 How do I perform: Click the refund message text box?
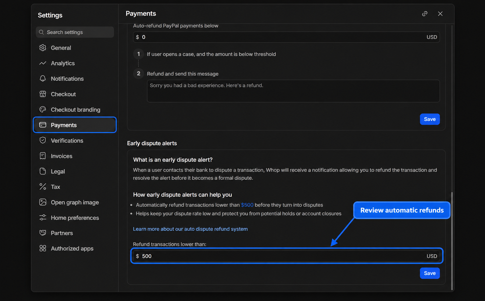point(293,91)
